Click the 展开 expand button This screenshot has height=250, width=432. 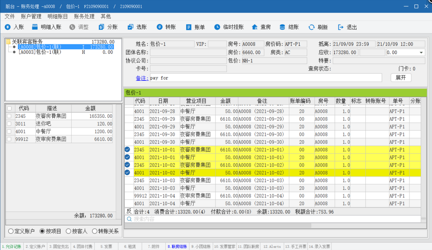coord(401,78)
